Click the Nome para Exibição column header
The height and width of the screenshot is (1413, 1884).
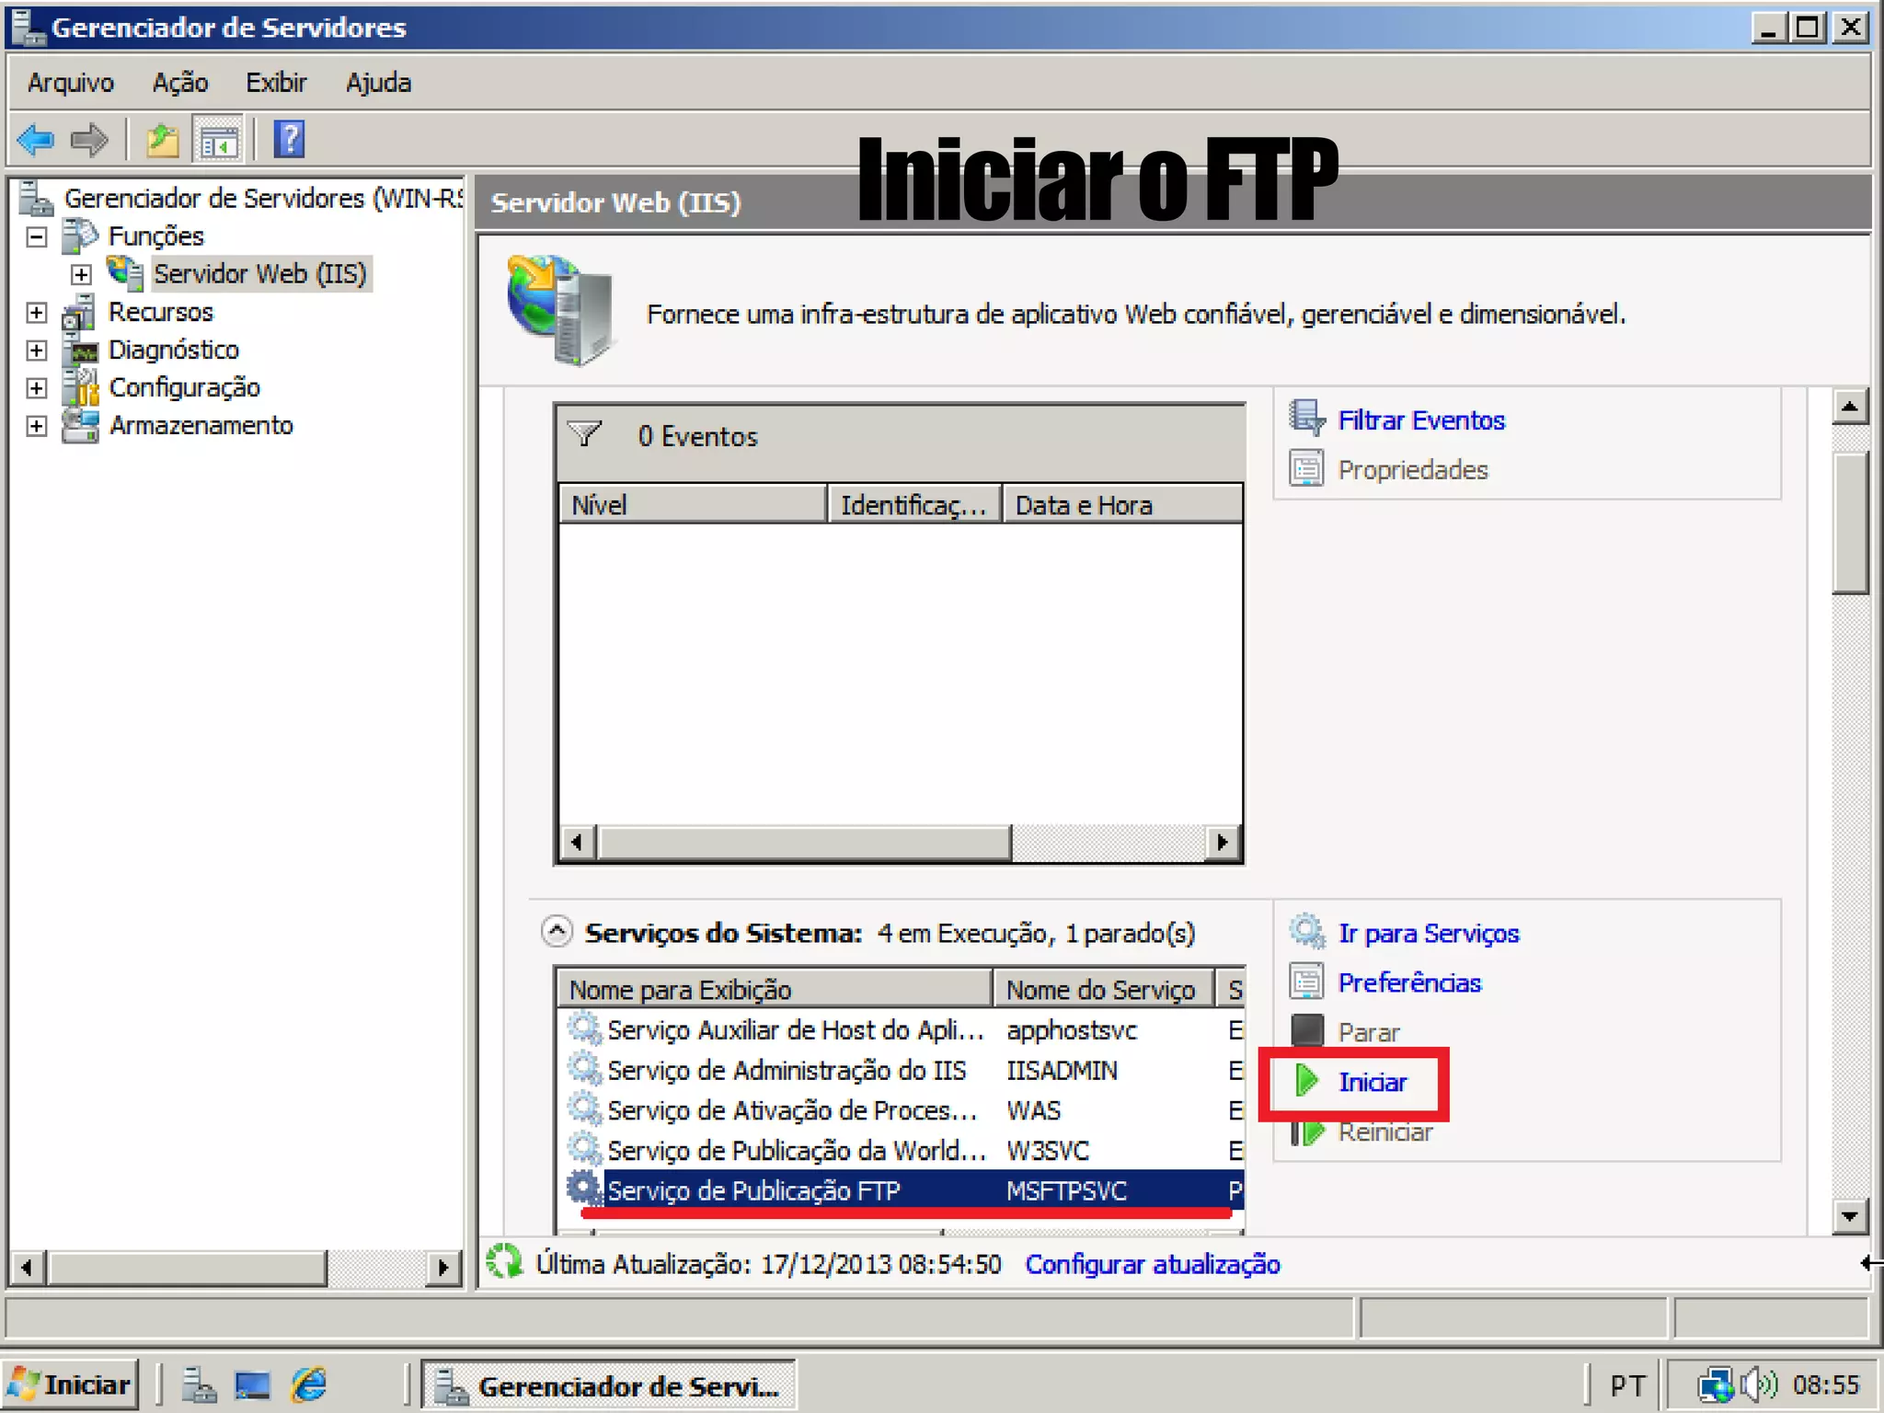[775, 990]
